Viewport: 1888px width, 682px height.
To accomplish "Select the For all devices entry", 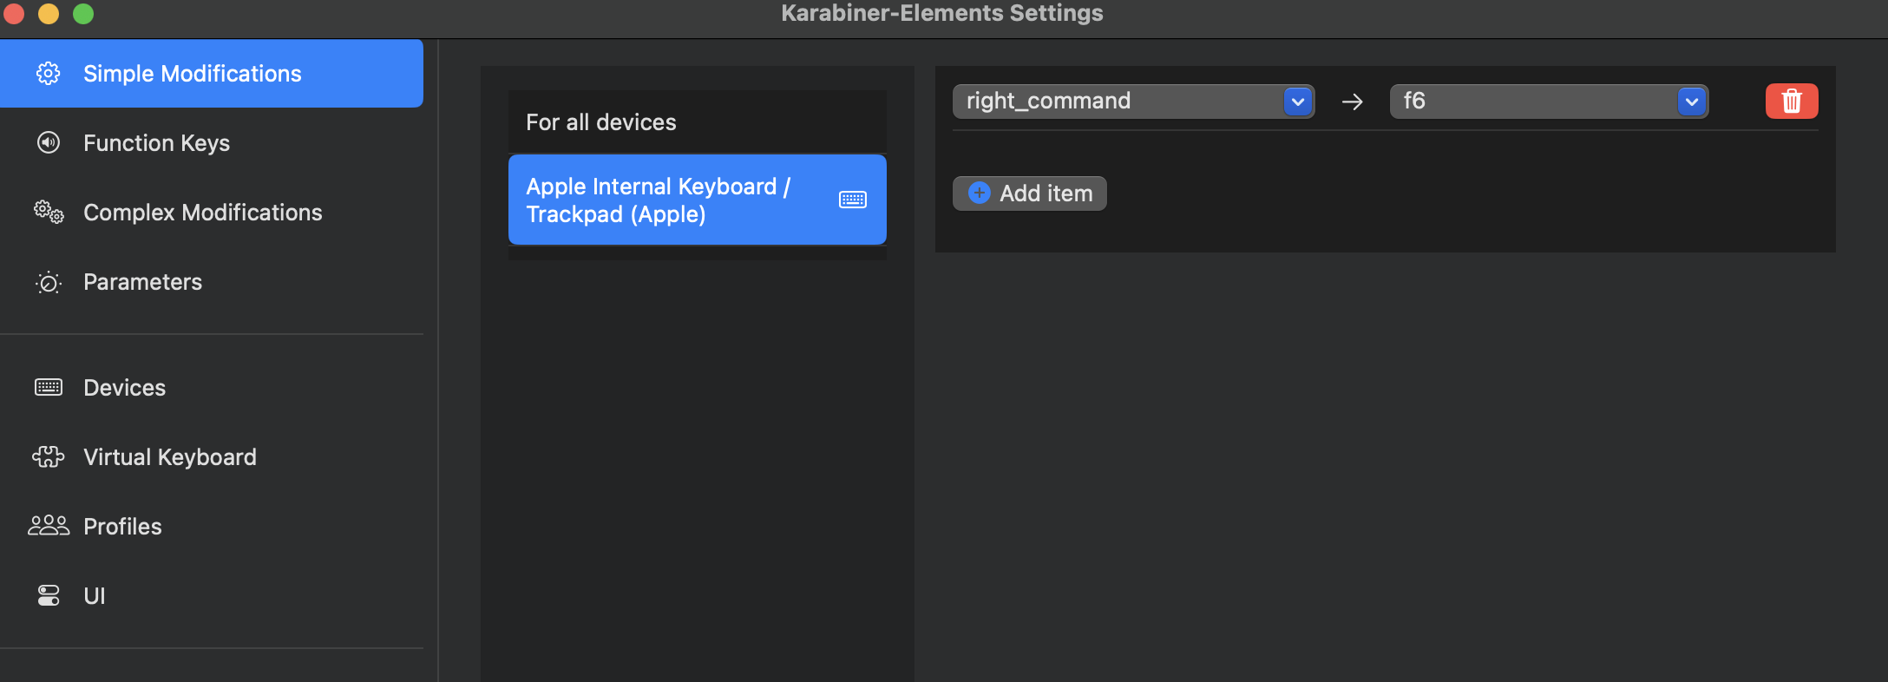I will pyautogui.click(x=698, y=122).
